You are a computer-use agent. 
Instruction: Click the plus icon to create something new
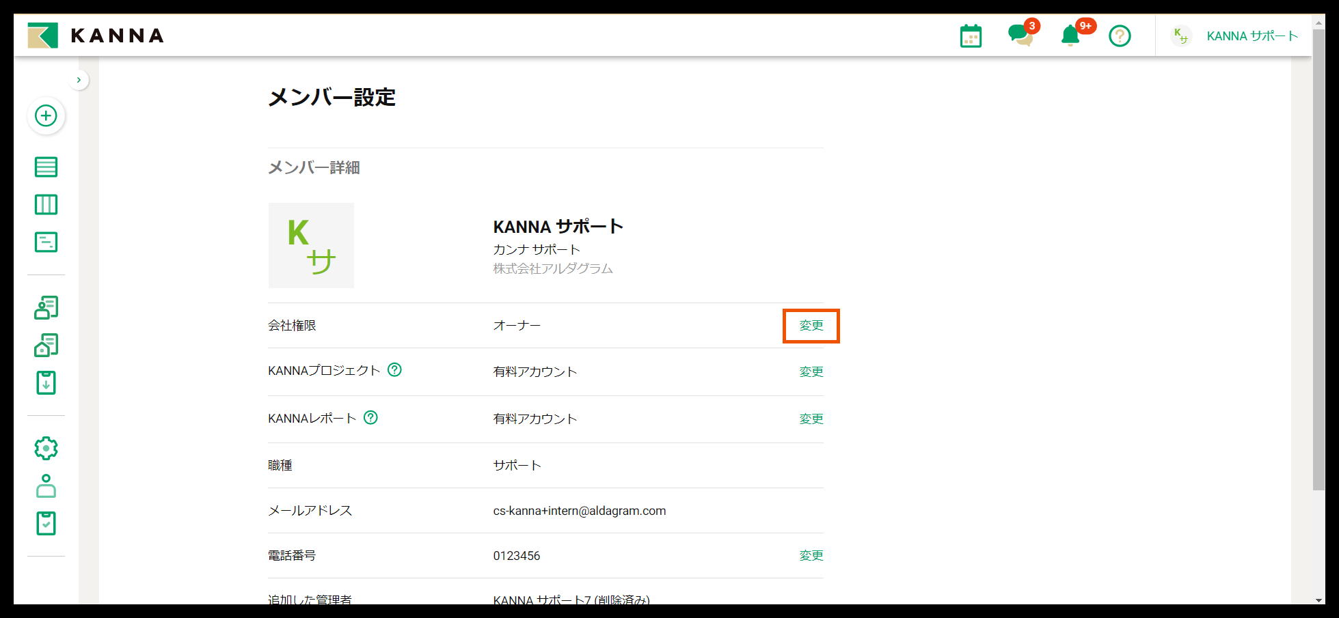click(x=46, y=116)
